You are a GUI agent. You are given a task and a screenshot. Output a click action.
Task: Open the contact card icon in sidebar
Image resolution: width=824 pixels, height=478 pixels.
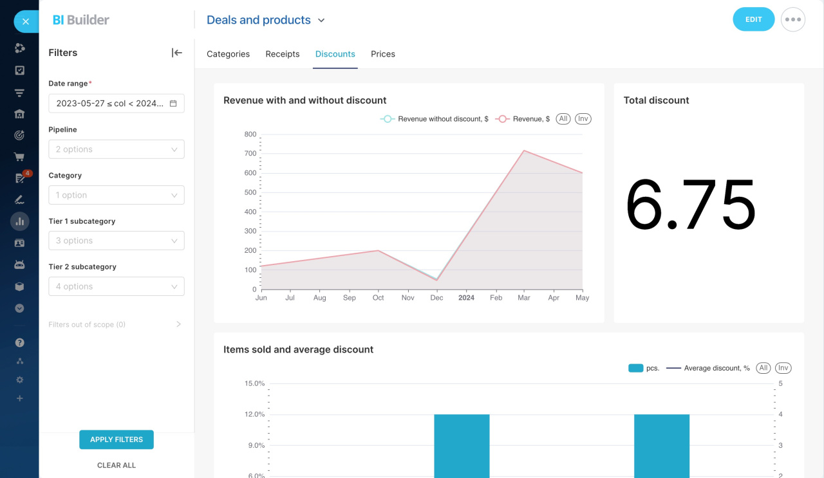pos(19,243)
